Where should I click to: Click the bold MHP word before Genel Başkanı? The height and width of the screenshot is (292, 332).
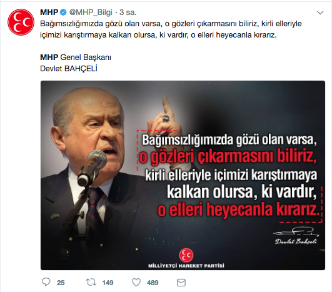[49, 58]
